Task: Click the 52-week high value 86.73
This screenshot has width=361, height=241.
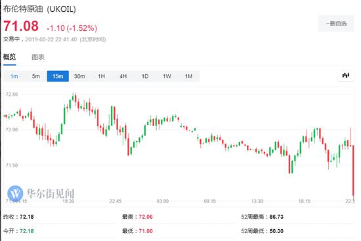Action: (x=276, y=217)
